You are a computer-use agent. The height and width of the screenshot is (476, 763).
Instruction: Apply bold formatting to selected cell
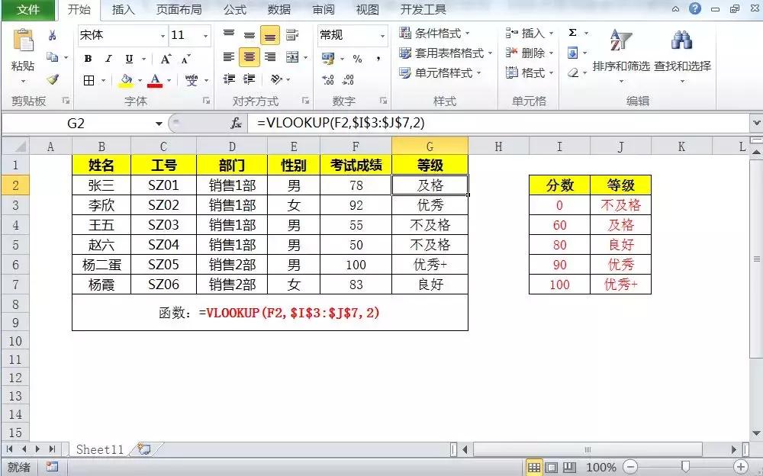tap(88, 58)
